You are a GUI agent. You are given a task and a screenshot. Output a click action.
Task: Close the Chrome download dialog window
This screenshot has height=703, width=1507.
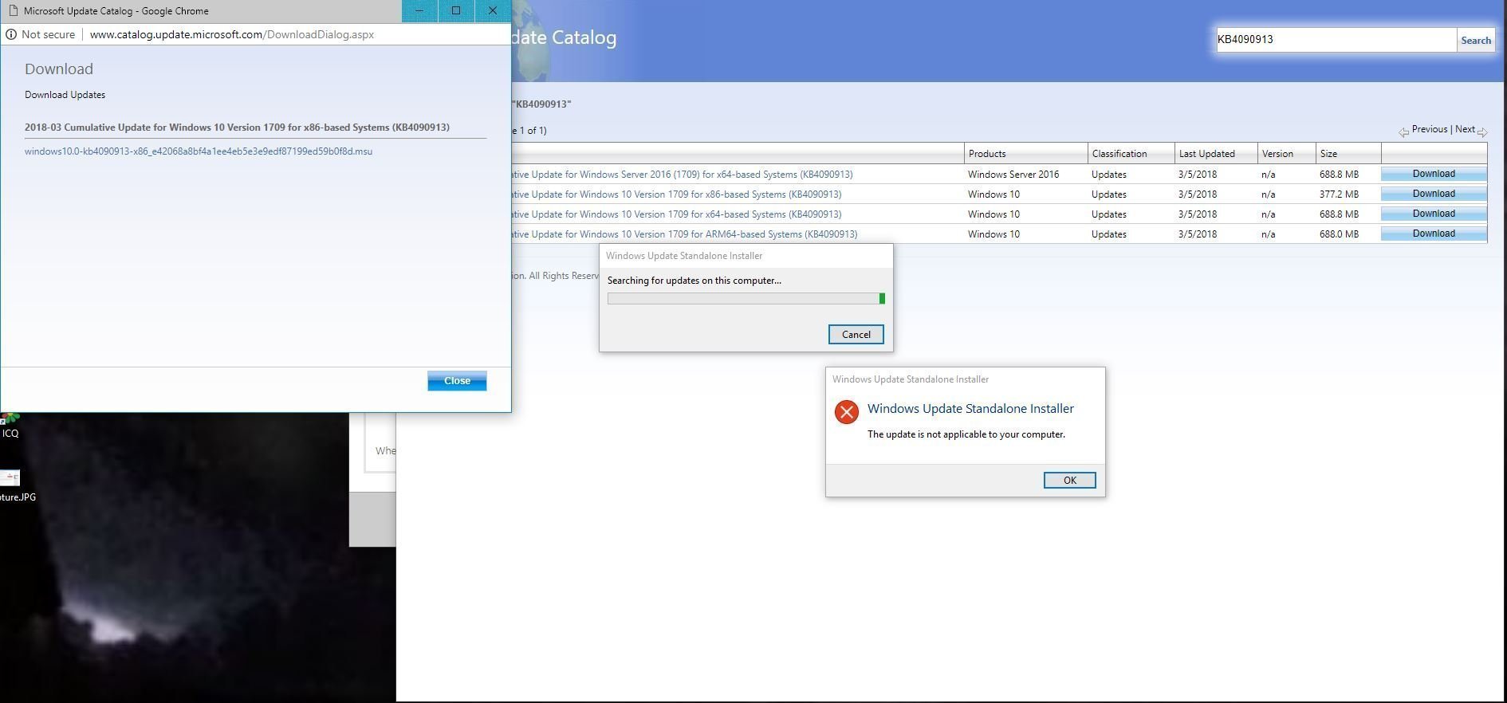click(x=493, y=11)
